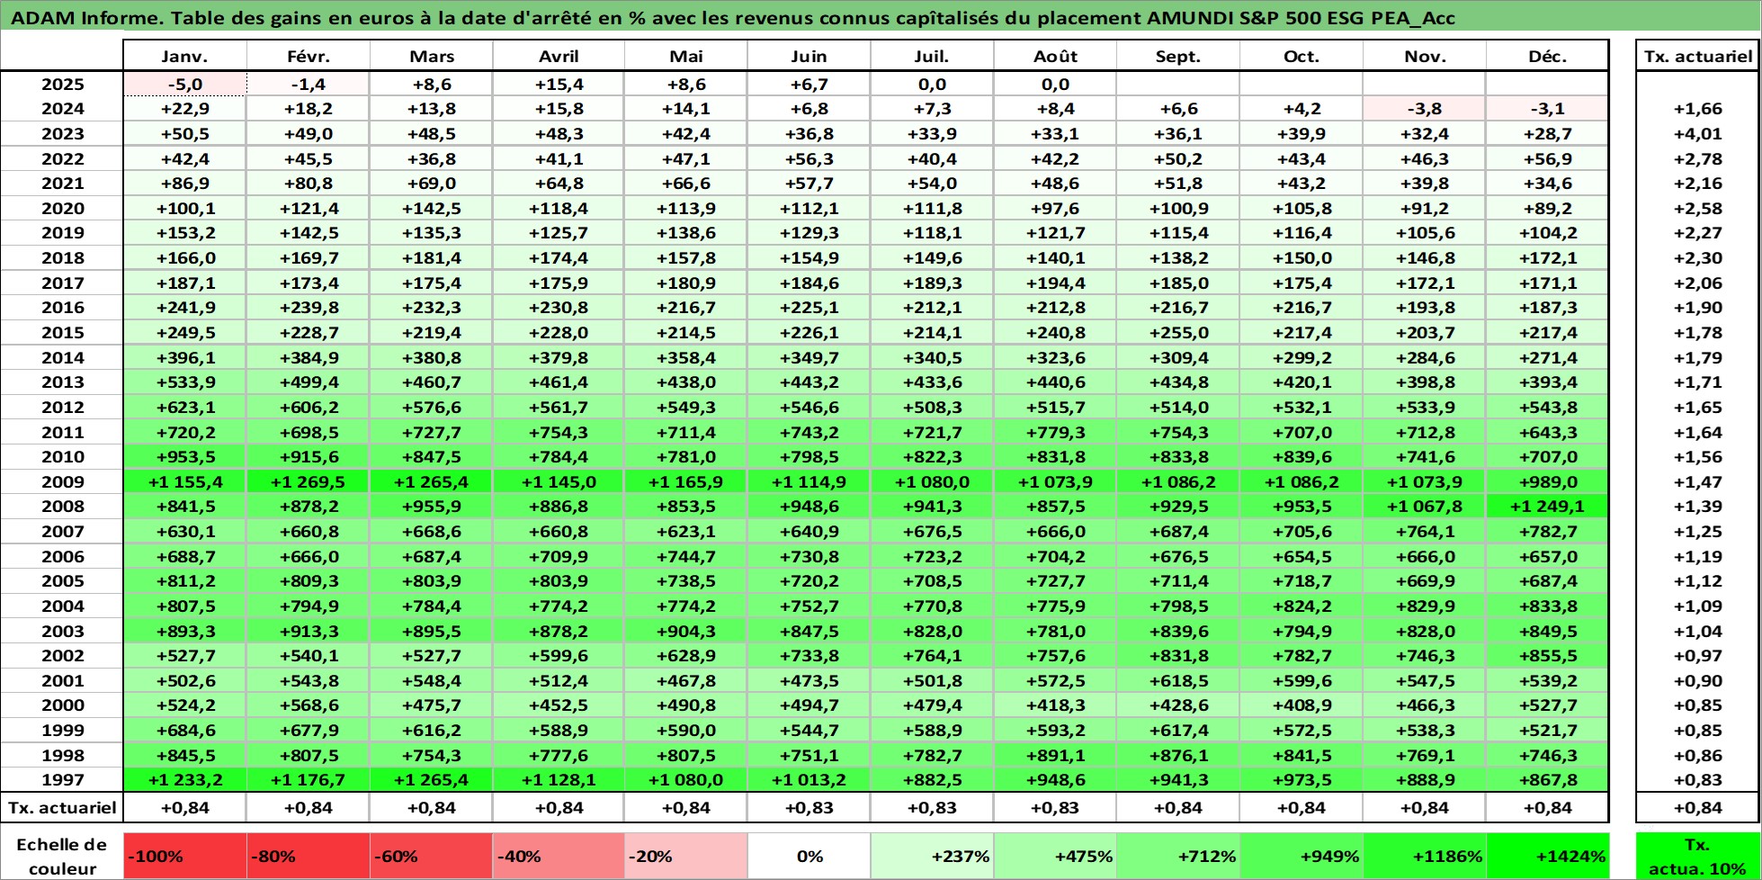Click the +904,3 cell in May 2003
The width and height of the screenshot is (1762, 880).
686,632
